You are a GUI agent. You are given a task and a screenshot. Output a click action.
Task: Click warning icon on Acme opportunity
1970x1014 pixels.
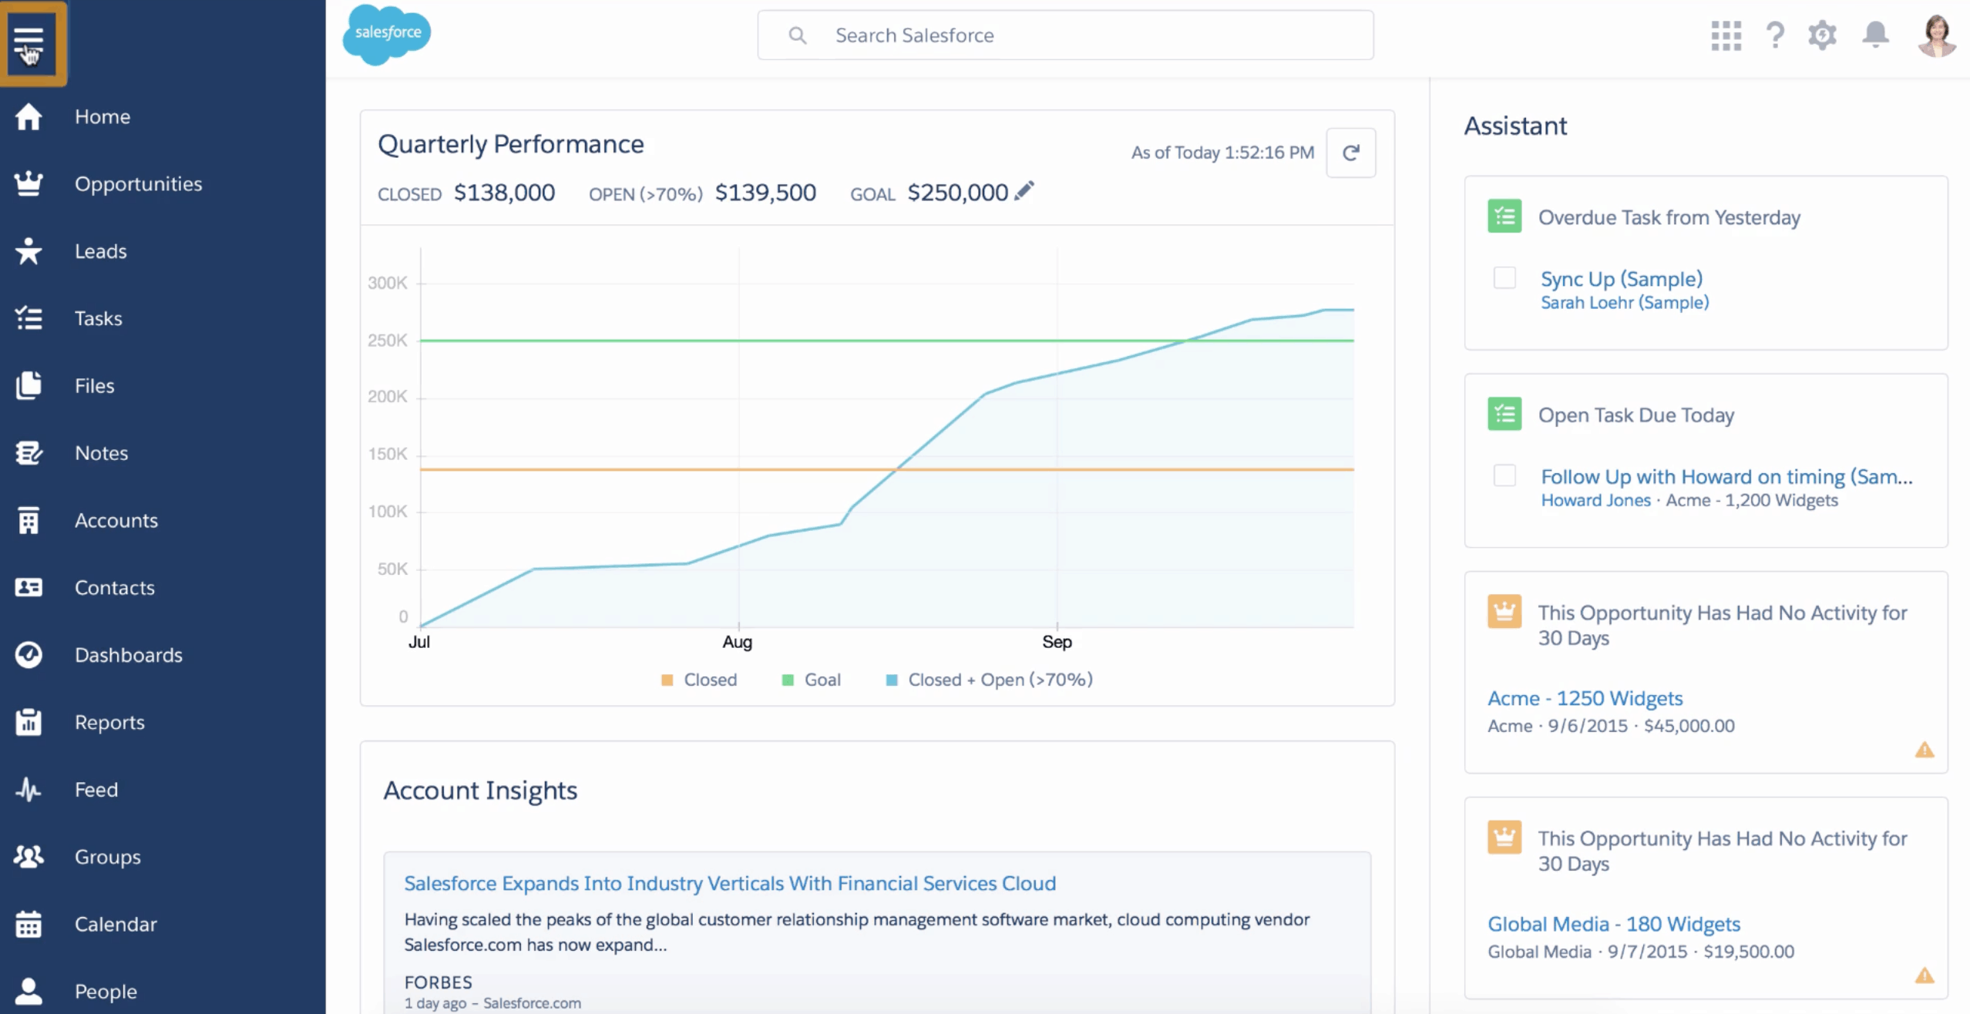click(x=1925, y=750)
